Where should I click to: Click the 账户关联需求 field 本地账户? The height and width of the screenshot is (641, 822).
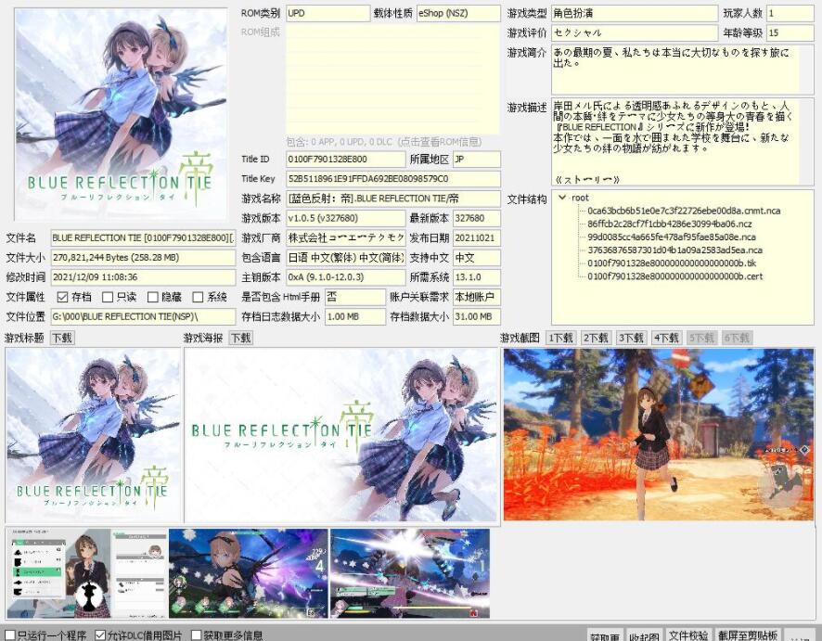[477, 297]
